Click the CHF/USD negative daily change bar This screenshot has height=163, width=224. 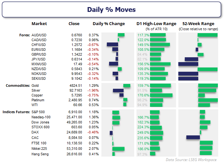click(x=112, y=45)
